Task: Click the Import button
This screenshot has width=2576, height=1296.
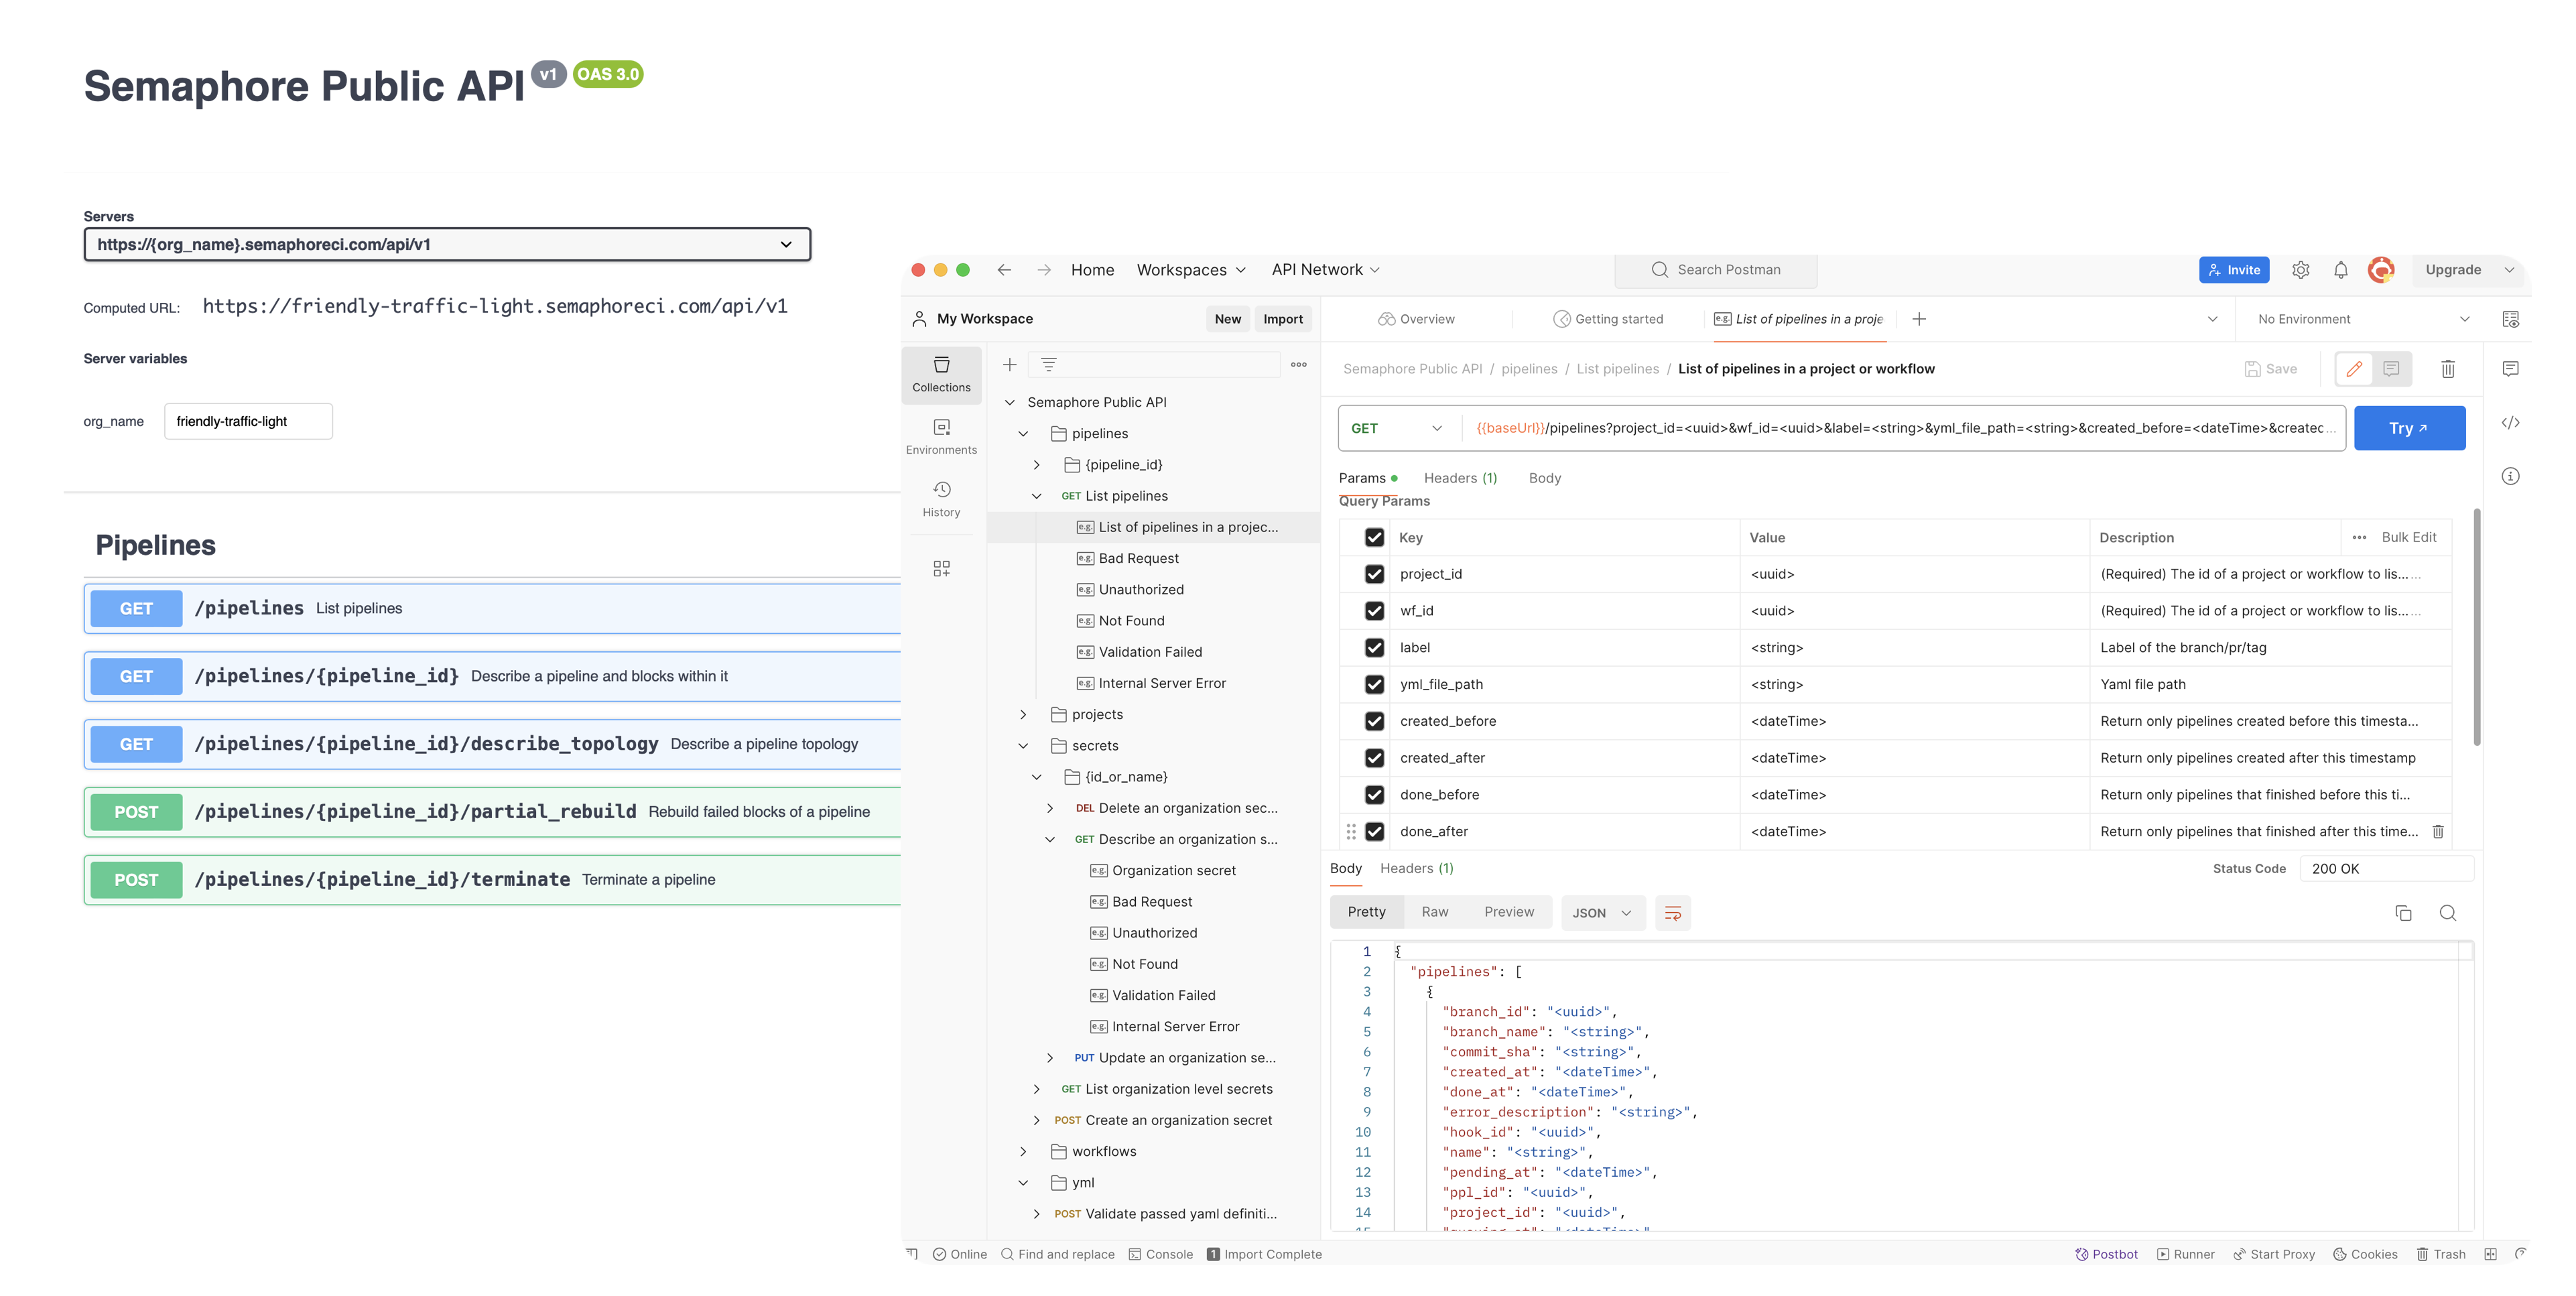Action: click(x=1282, y=319)
